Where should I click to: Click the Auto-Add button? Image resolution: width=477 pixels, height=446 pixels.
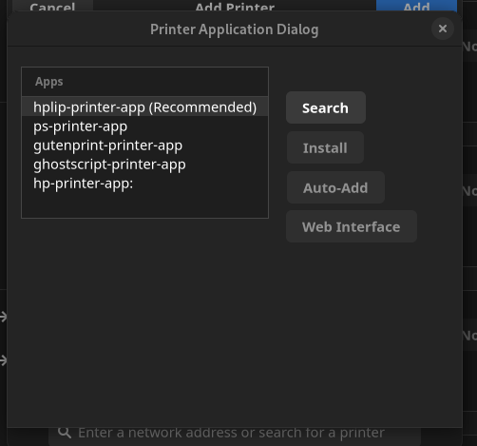pyautogui.click(x=335, y=187)
